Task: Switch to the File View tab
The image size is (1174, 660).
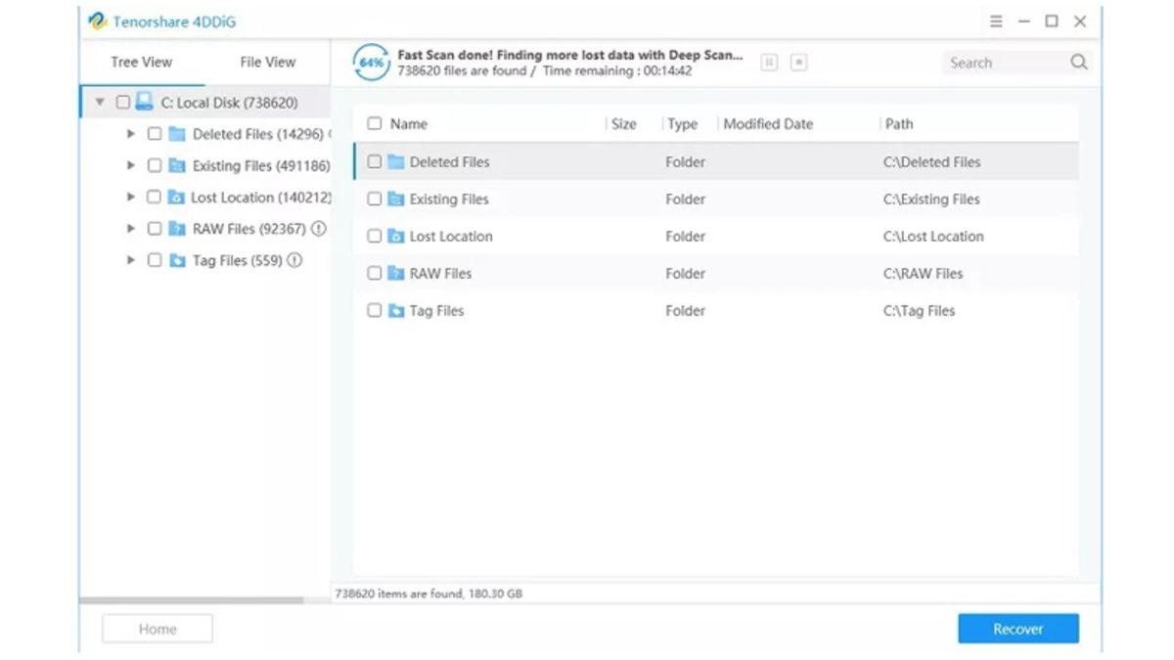Action: point(267,62)
